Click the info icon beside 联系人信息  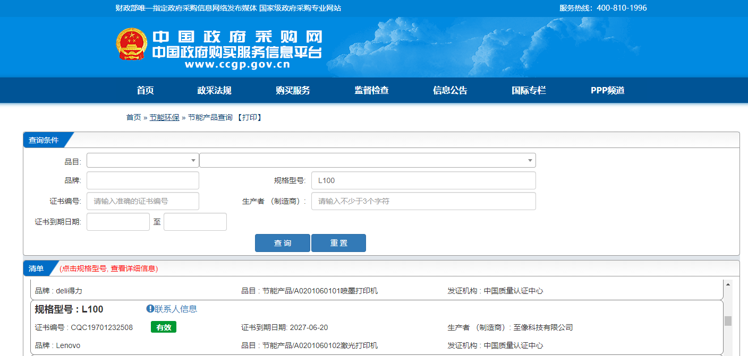point(150,309)
